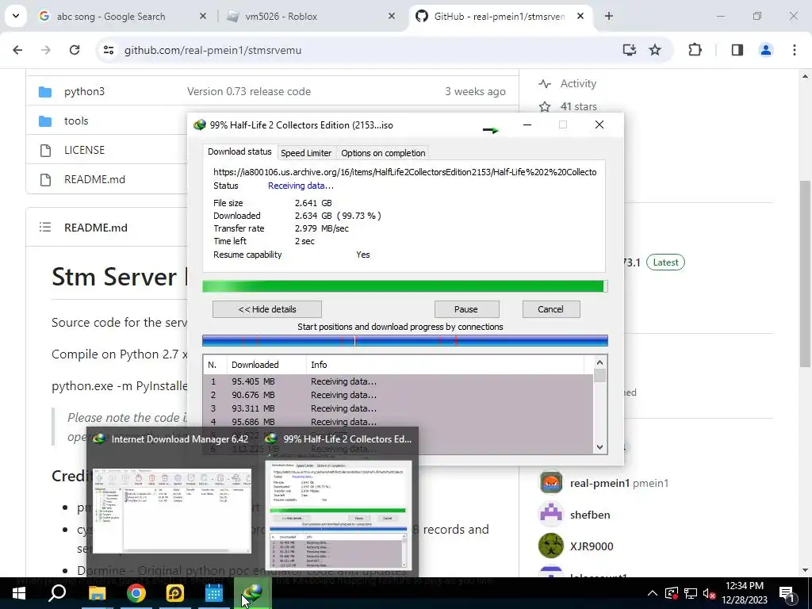Open the 41 stars link
The height and width of the screenshot is (609, 812).
578,106
